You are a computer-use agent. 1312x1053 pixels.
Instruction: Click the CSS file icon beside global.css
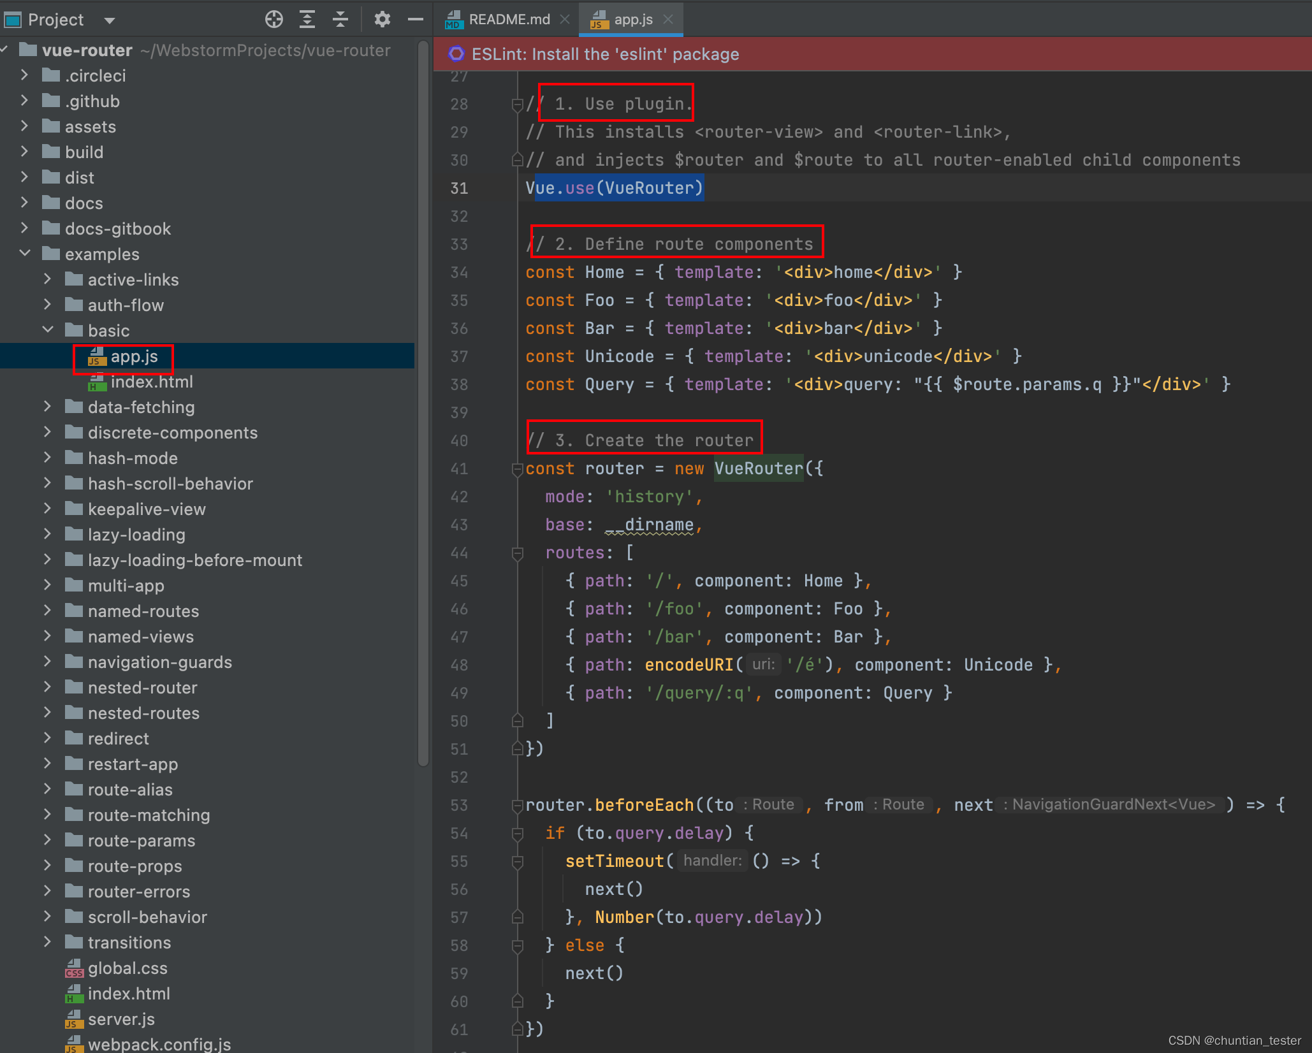(x=74, y=968)
